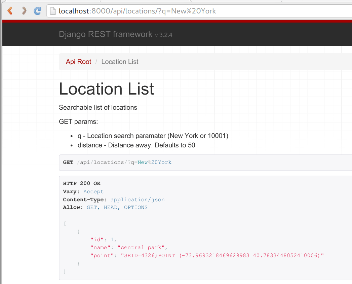
Task: Click the Location List breadcrumb entry
Action: tap(120, 62)
